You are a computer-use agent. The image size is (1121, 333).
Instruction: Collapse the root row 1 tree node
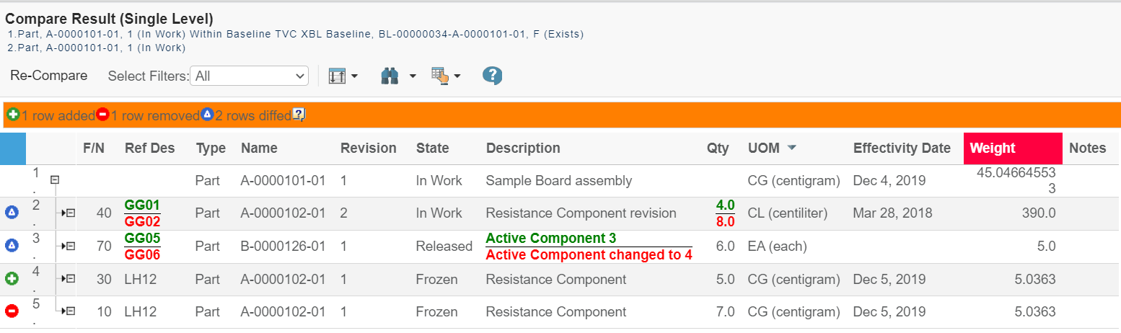coord(54,180)
